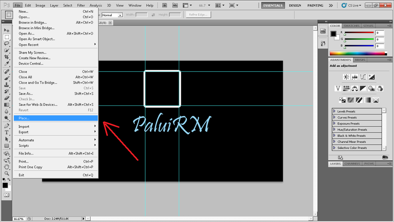This screenshot has height=222, width=394.
Task: Add a Photo Filter adjustment
Action: (372, 88)
